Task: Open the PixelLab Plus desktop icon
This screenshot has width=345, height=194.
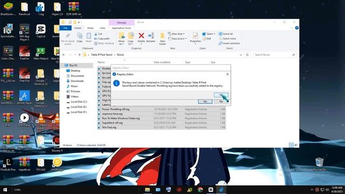Action: click(x=8, y=164)
